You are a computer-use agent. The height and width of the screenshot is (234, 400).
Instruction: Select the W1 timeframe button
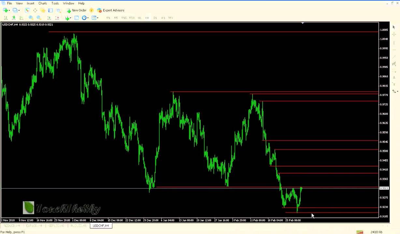click(163, 18)
